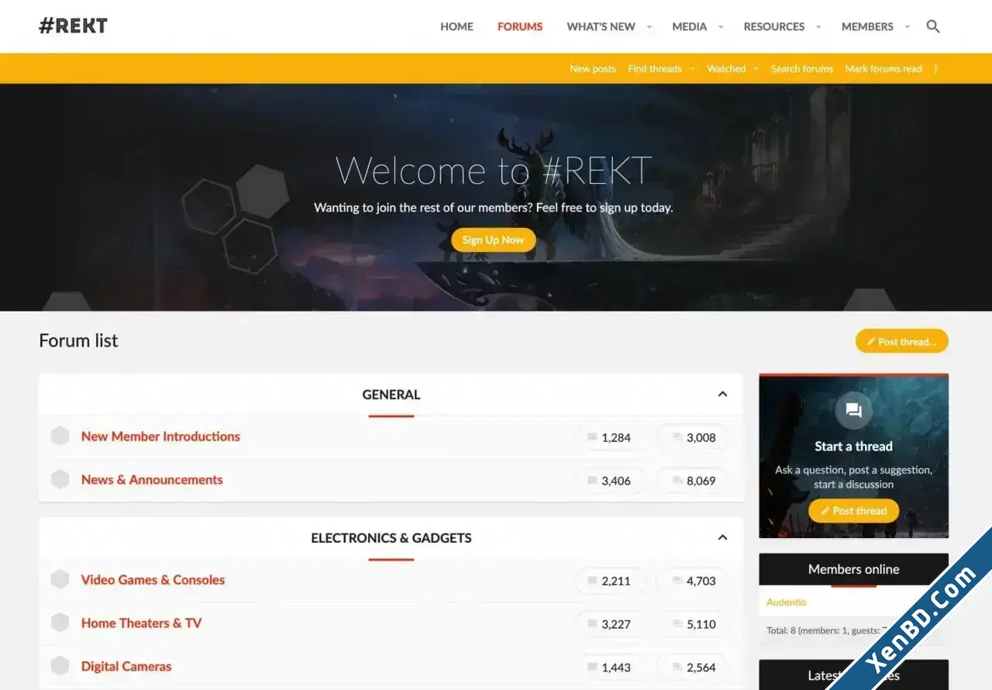
Task: Click threads icon next to 2,211
Action: [592, 581]
